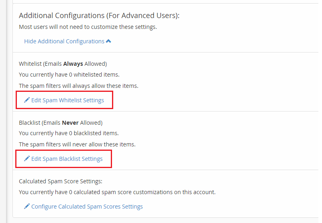Collapse section using the blue up-chevron icon
The height and width of the screenshot is (223, 322).
click(x=108, y=41)
